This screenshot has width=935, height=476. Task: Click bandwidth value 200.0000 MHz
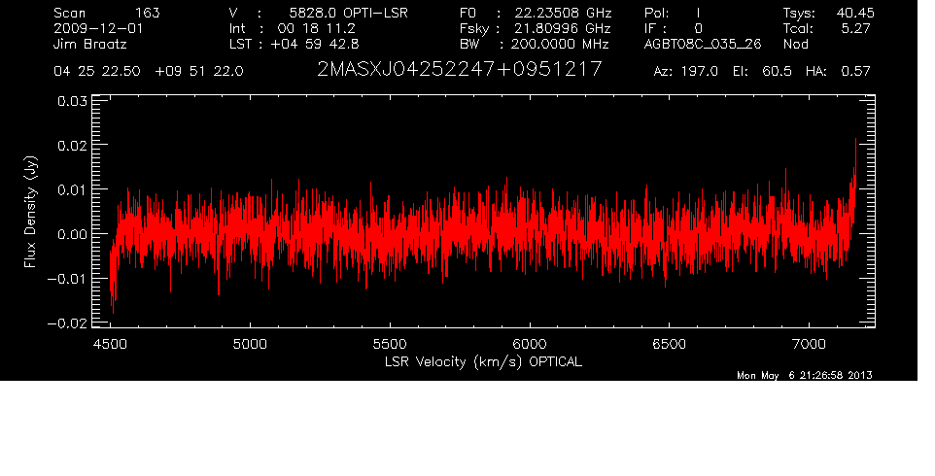click(x=559, y=44)
